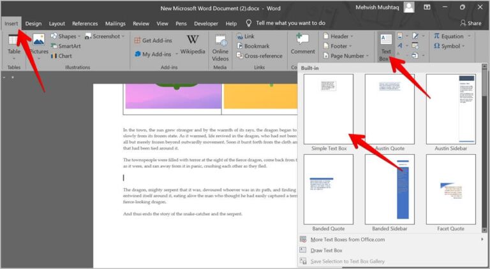Screen dimensions: 490x269
Task: Add a Comment from the ribbon
Action: [x=302, y=45]
